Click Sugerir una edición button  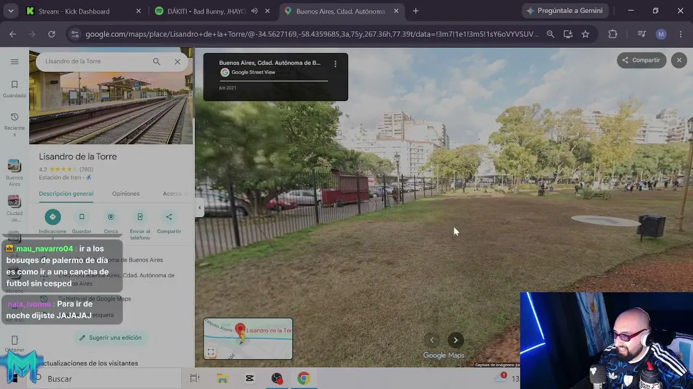click(110, 338)
